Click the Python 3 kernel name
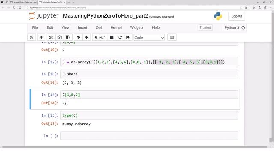274x154 pixels. pos(232,27)
